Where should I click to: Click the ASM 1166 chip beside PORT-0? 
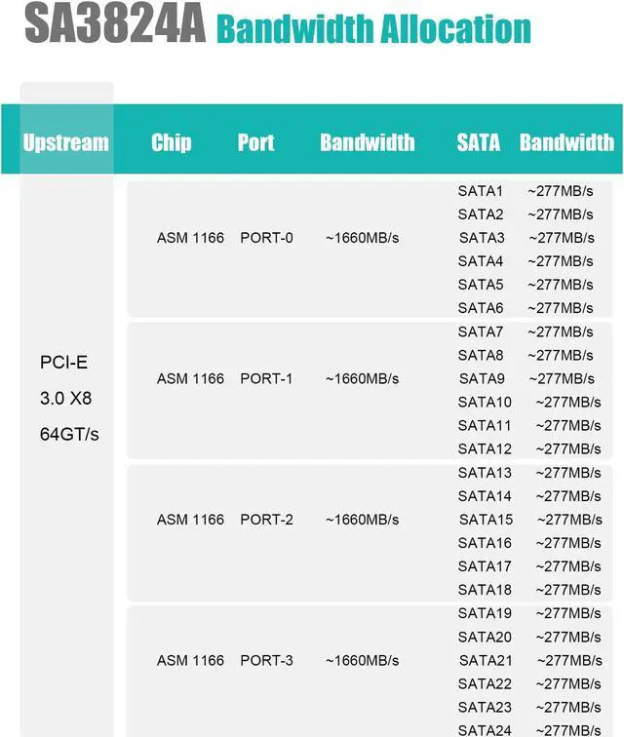(x=190, y=238)
